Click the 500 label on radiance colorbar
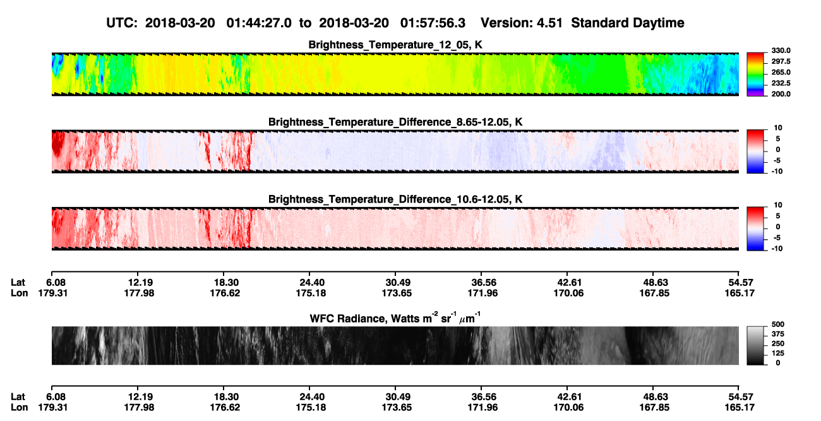821x421 pixels. tap(777, 324)
